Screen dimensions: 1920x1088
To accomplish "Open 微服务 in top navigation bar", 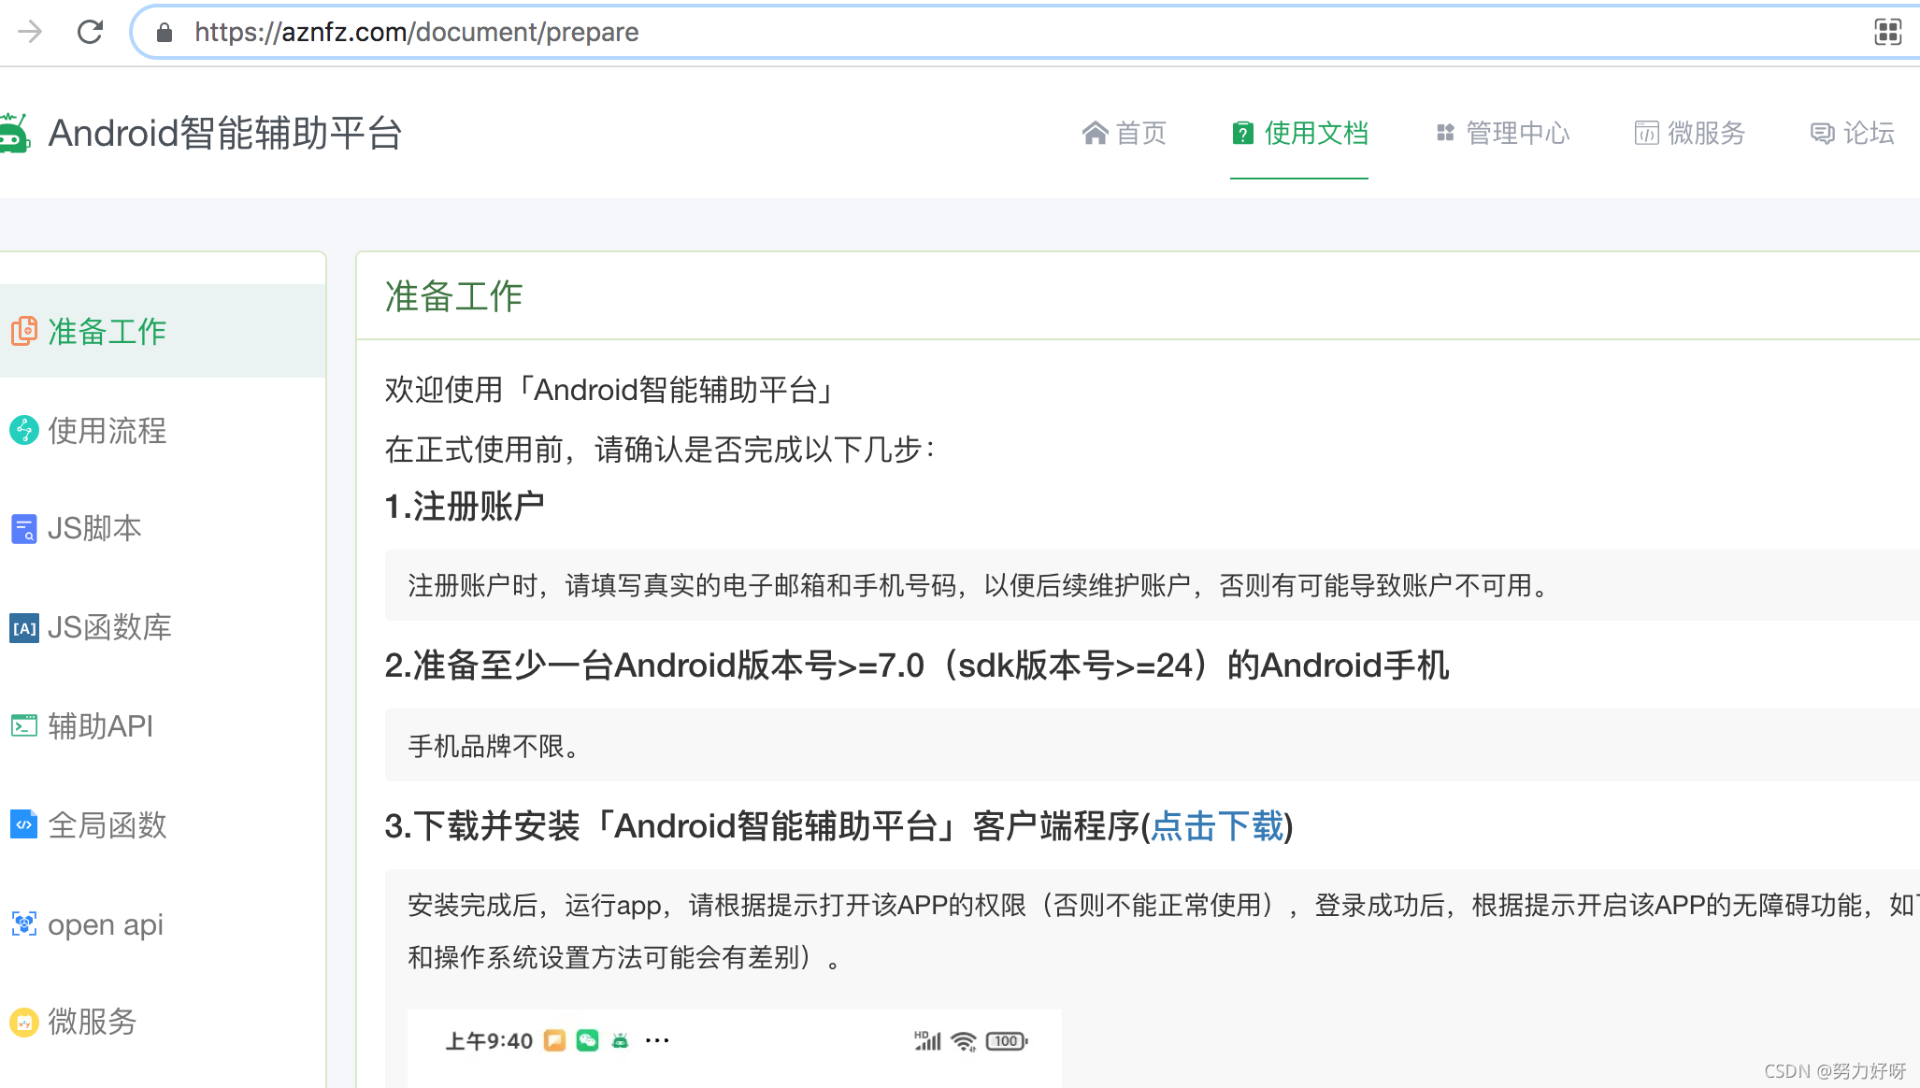I will pyautogui.click(x=1690, y=133).
